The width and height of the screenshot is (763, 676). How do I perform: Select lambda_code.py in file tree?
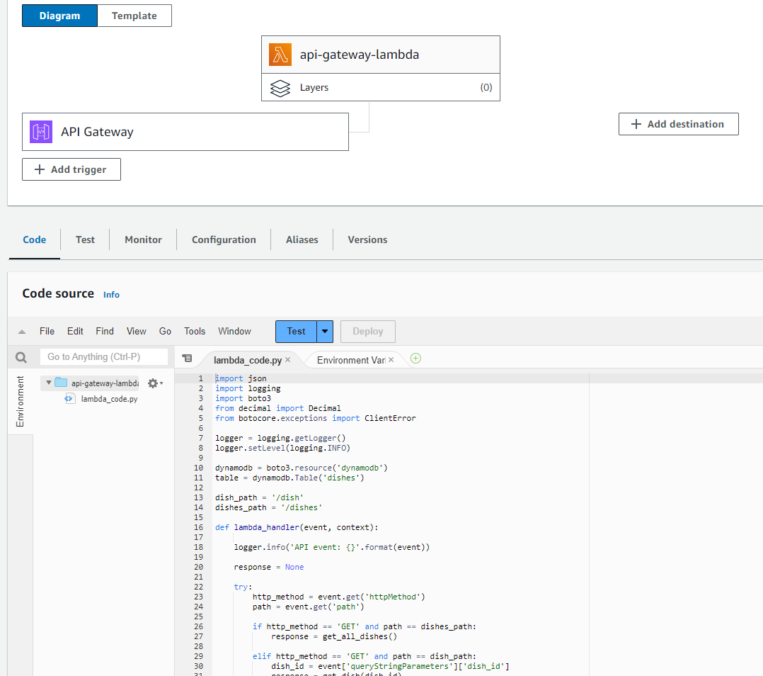click(x=109, y=399)
